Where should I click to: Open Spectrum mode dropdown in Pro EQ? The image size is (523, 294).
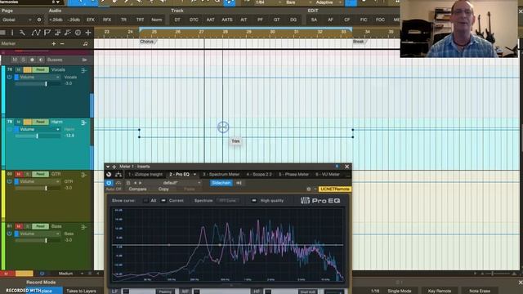tap(227, 201)
